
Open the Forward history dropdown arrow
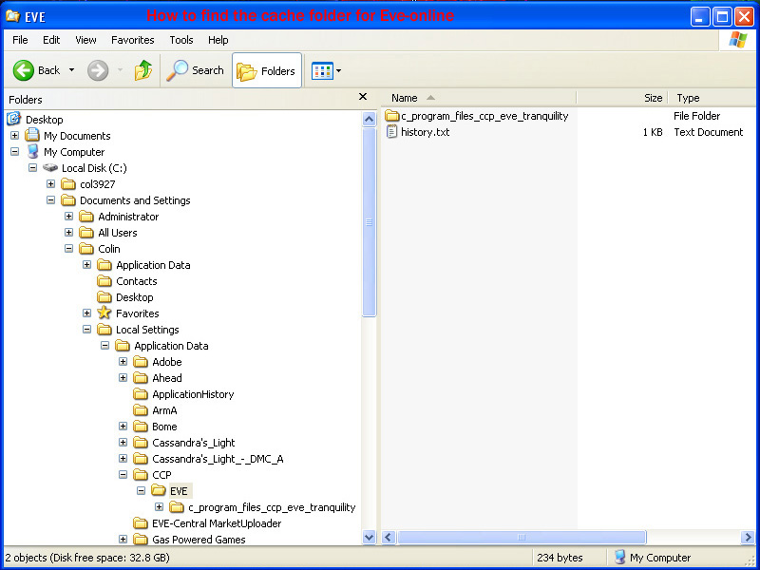tap(120, 70)
